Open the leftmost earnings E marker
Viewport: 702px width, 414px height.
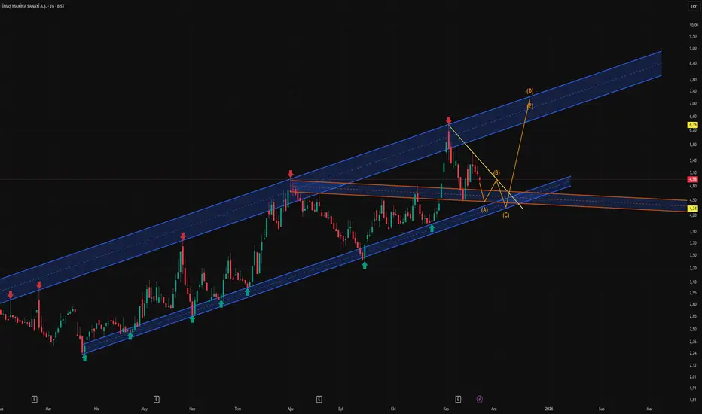pyautogui.click(x=35, y=399)
